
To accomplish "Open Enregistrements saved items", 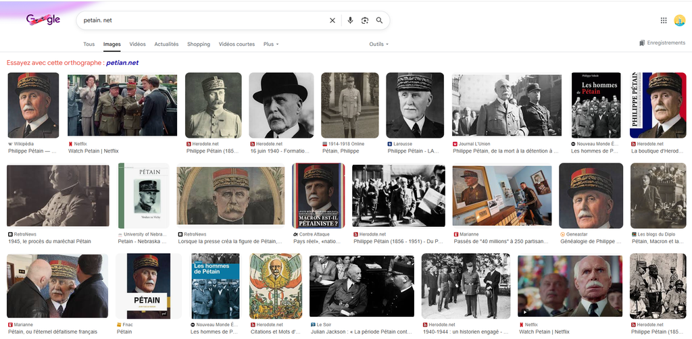I will (x=662, y=43).
